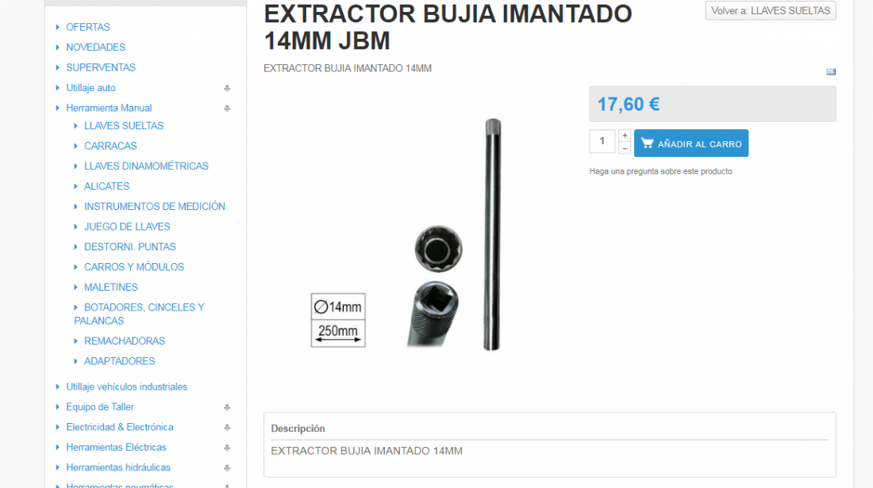This screenshot has height=488, width=873.
Task: Collapse the Herramienta Manual plus icon
Action: (227, 109)
